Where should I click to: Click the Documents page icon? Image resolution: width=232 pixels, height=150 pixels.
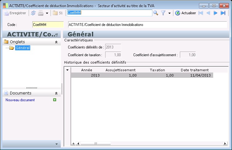(x=6, y=93)
